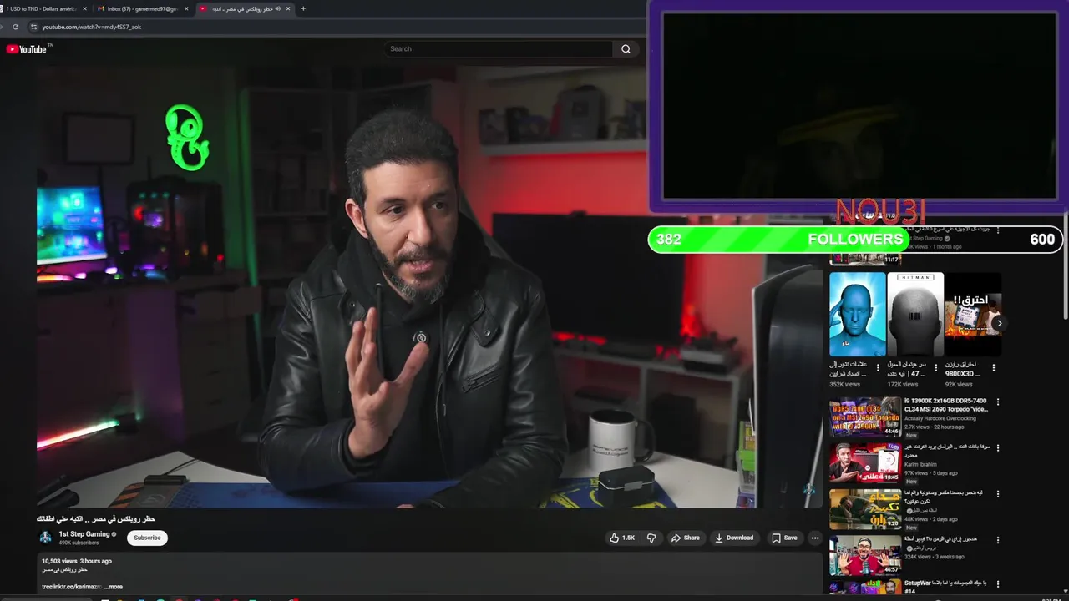This screenshot has width=1069, height=601.
Task: Open options menu for the 9800X3D Short
Action: click(x=993, y=367)
